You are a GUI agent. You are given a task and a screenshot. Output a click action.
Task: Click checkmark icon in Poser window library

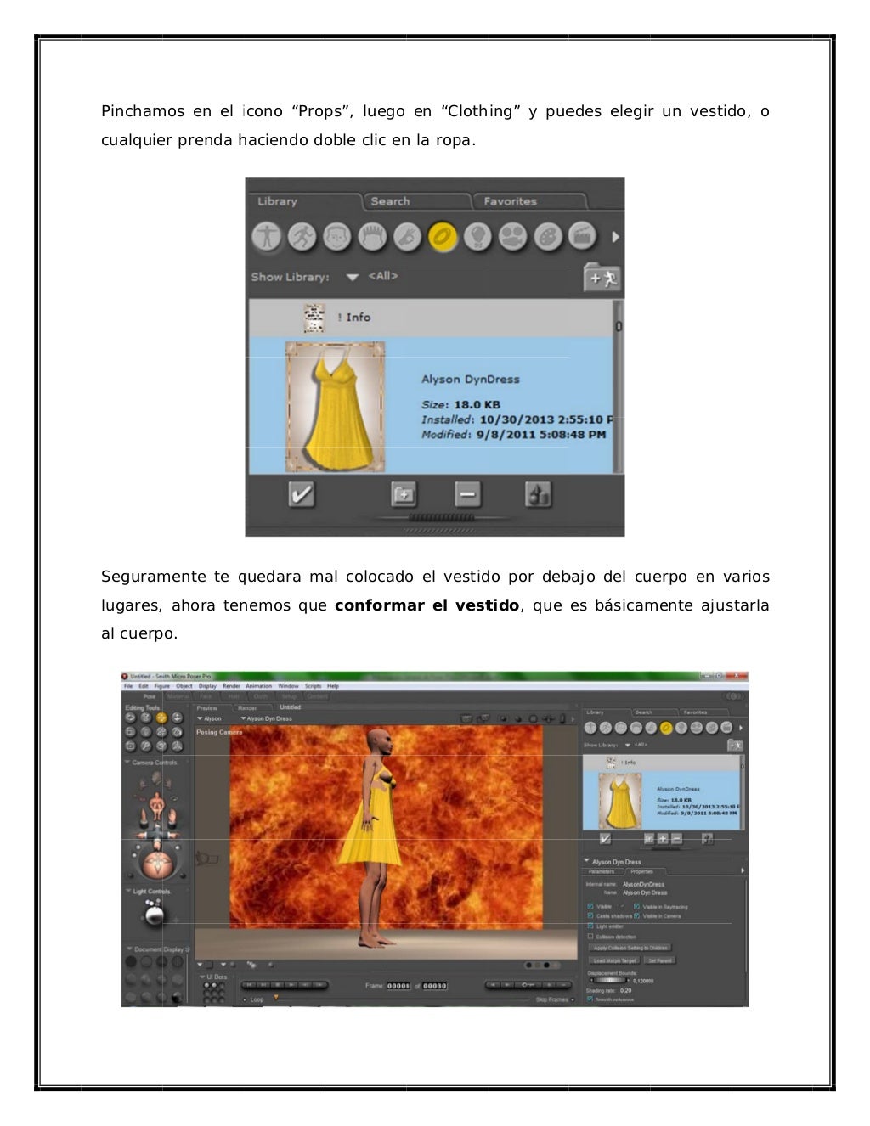[606, 839]
